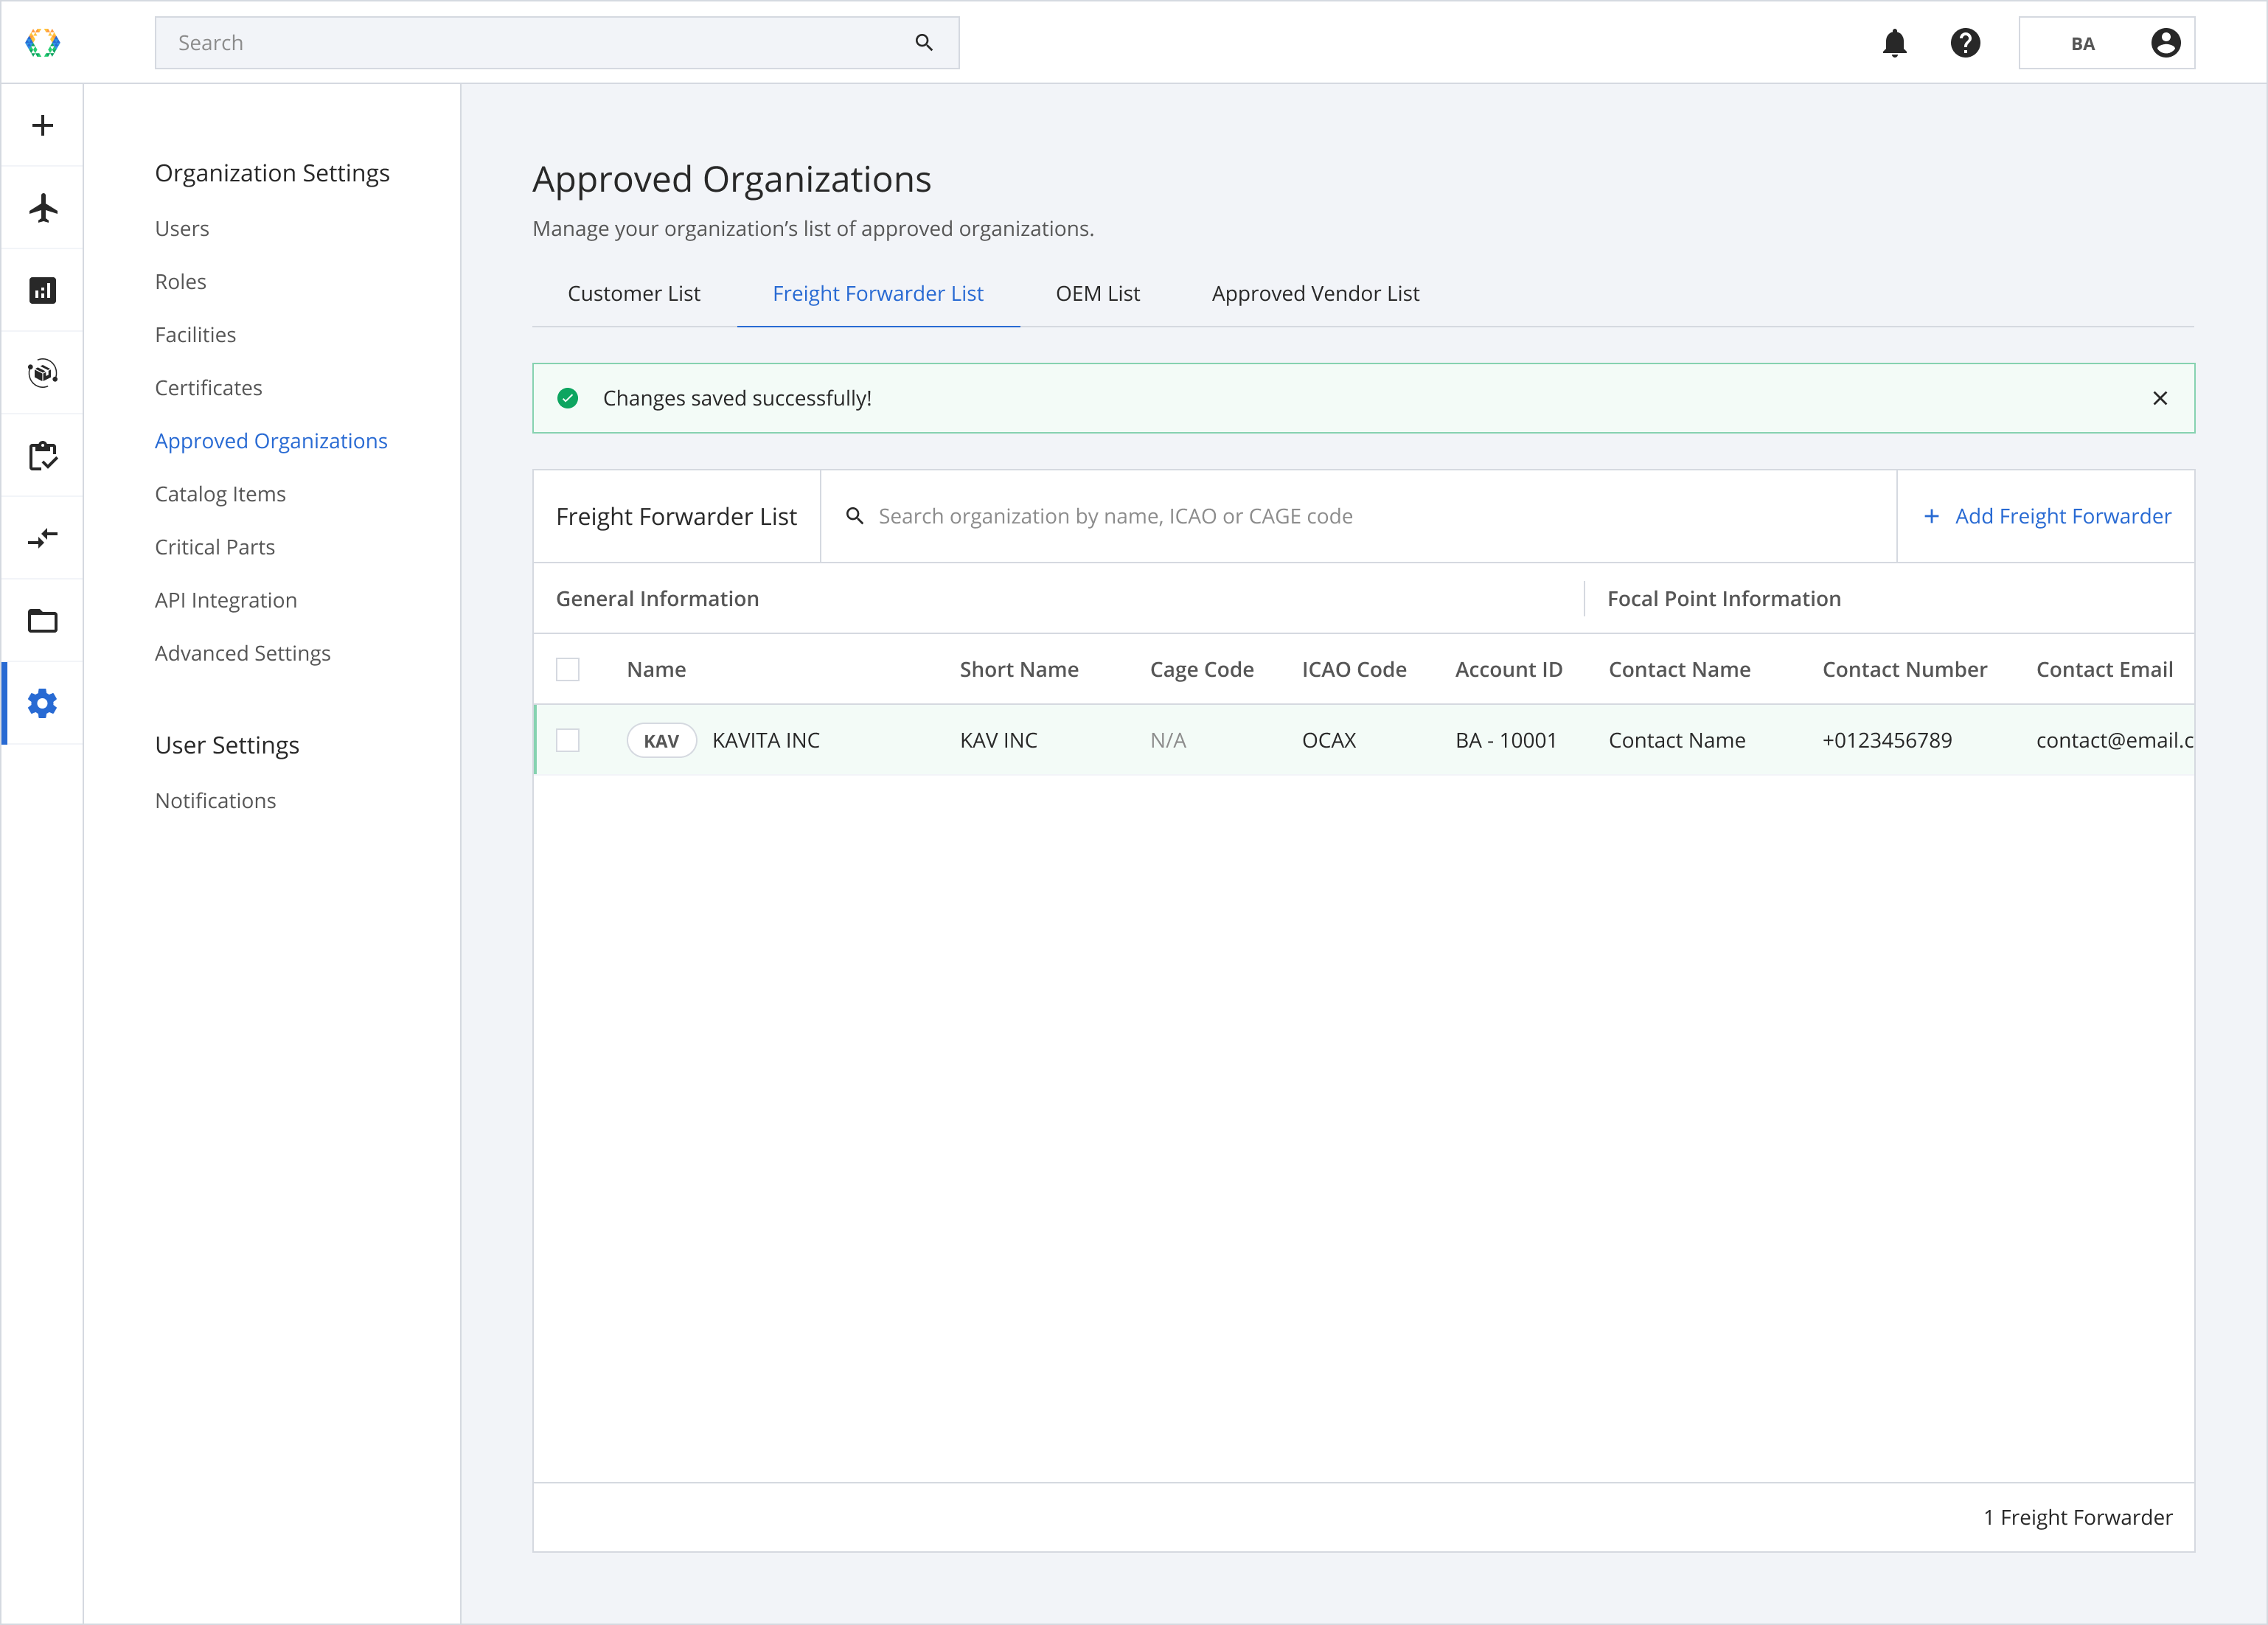2268x1625 pixels.
Task: Click Add Freight Forwarder button
Action: point(2046,516)
